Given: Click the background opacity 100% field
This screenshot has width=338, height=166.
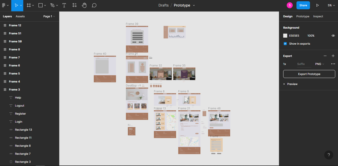Looking at the screenshot, I should (x=311, y=36).
